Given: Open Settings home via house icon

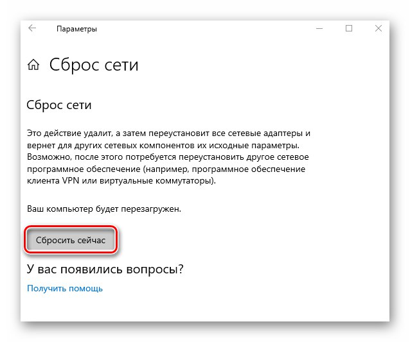Looking at the screenshot, I should tap(33, 65).
